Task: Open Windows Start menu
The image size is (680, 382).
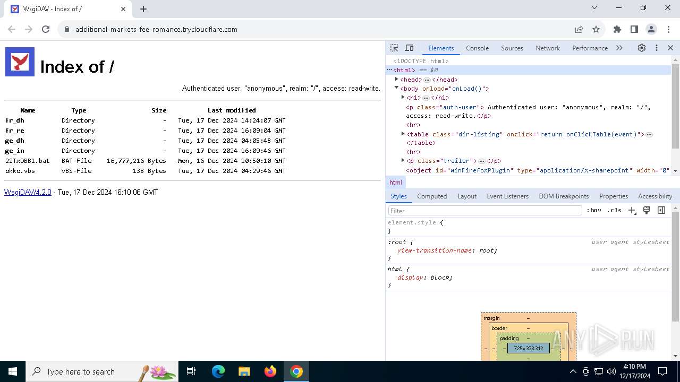Action: [13, 371]
